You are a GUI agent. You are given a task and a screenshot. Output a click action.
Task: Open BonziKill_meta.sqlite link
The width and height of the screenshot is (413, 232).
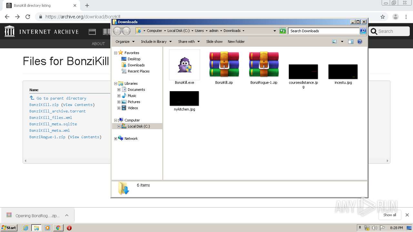pos(53,124)
